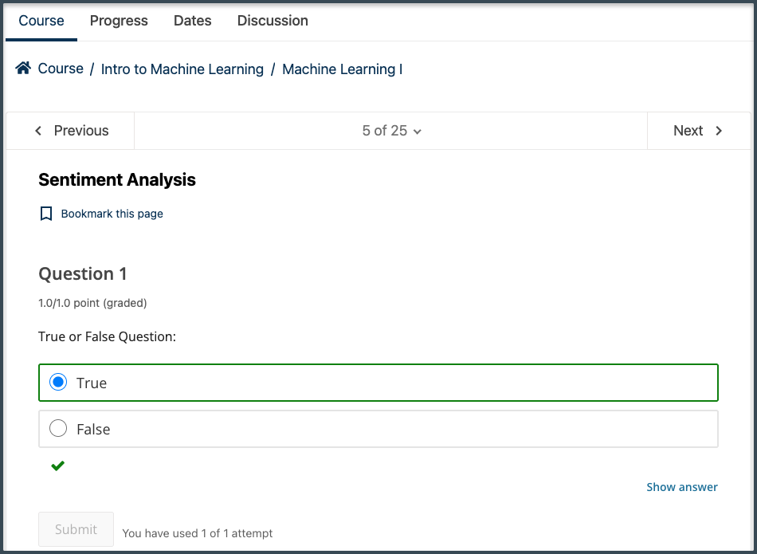Click the green correct checkmark icon
757x554 pixels.
57,466
